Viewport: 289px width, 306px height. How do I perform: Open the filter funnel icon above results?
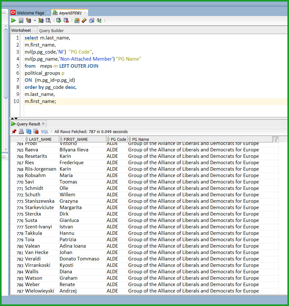276,139
